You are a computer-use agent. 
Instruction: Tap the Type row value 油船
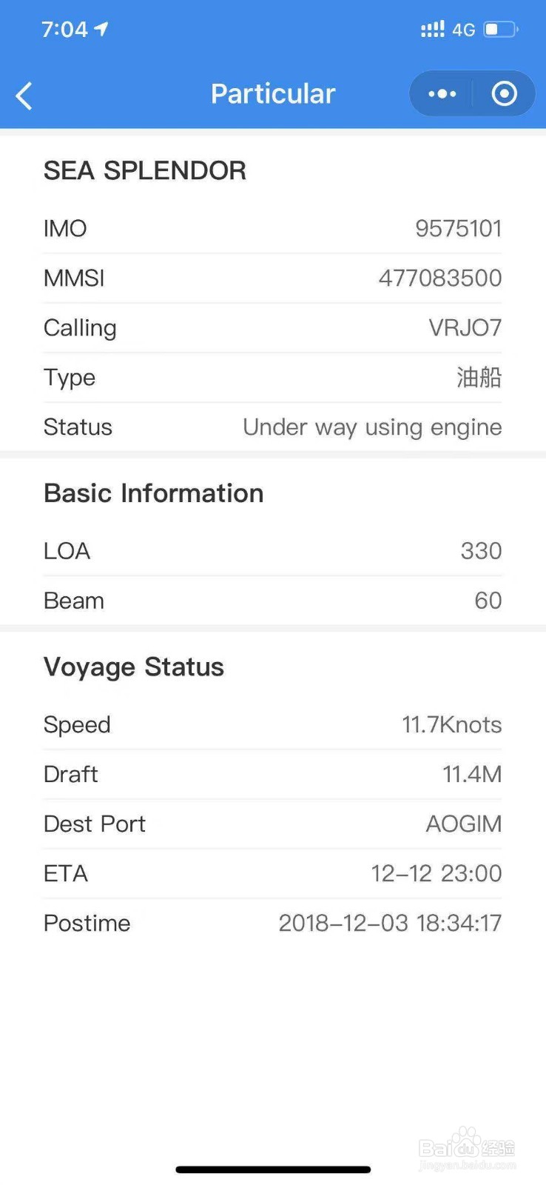click(x=479, y=378)
